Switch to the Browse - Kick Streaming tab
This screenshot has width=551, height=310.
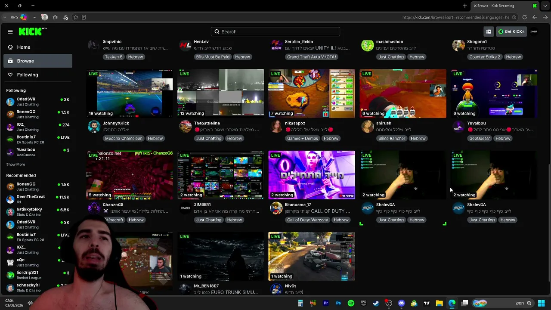point(505,6)
